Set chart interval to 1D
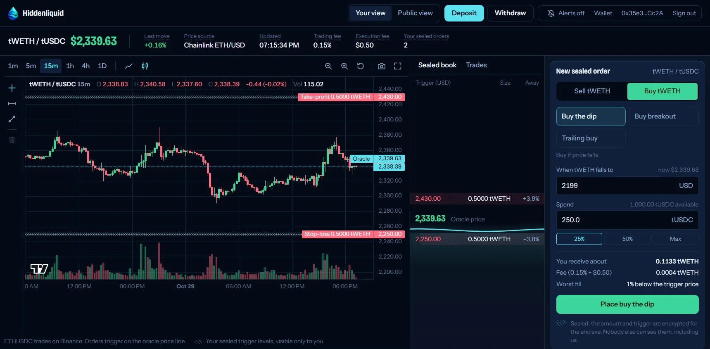Viewport: 710px width, 349px height. [102, 66]
